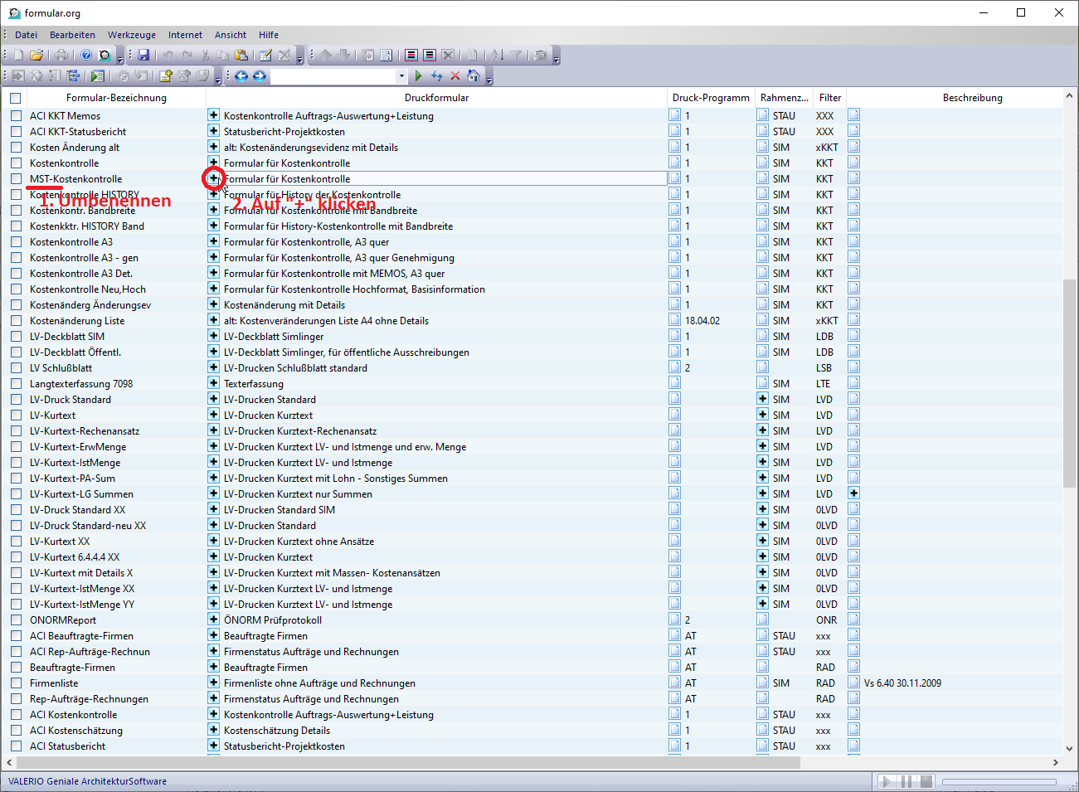Click the blue back arrow navigation icon

click(241, 76)
